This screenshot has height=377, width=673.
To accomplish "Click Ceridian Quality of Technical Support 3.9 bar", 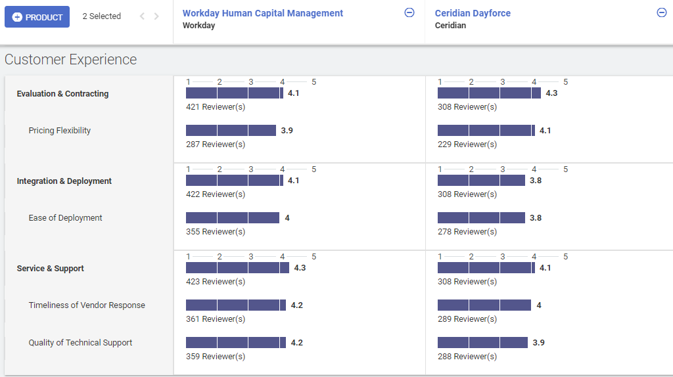I will pyautogui.click(x=483, y=342).
